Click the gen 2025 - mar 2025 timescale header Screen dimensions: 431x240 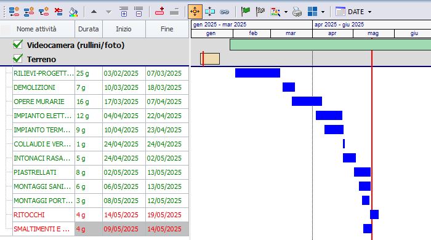tap(251, 25)
